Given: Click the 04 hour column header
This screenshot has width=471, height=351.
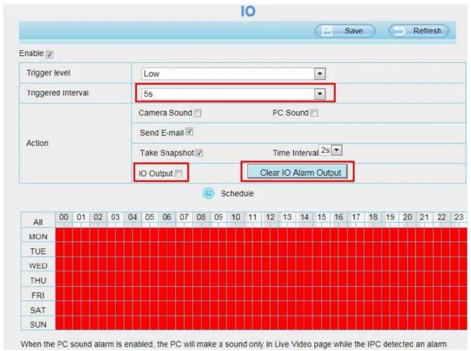Looking at the screenshot, I should pos(133,217).
